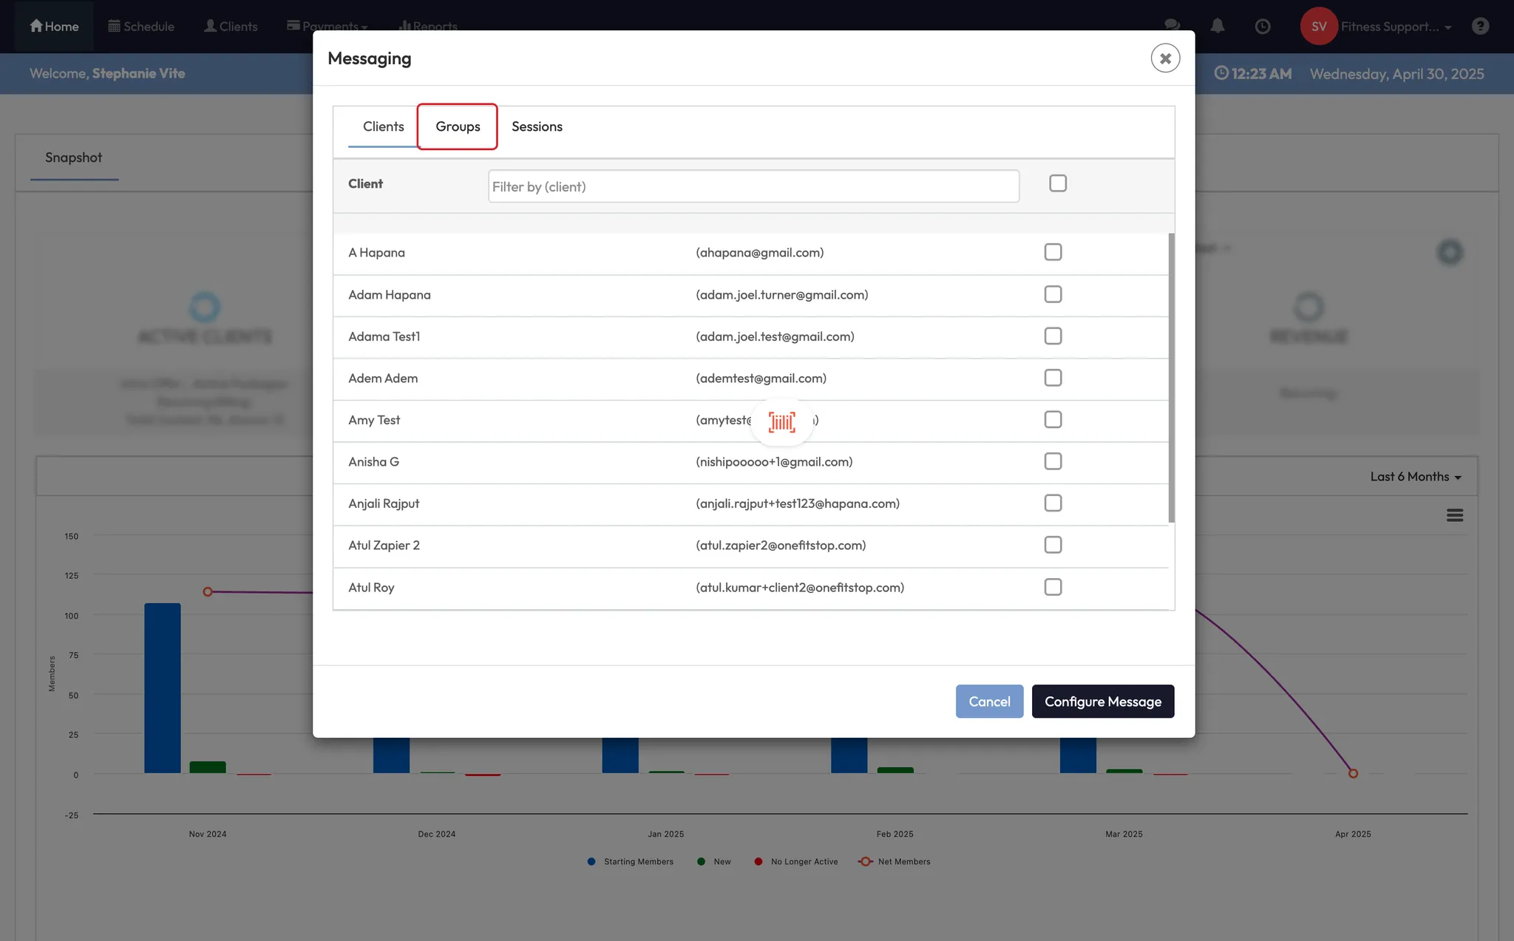Click the Home house icon
This screenshot has height=941, width=1514.
click(35, 26)
